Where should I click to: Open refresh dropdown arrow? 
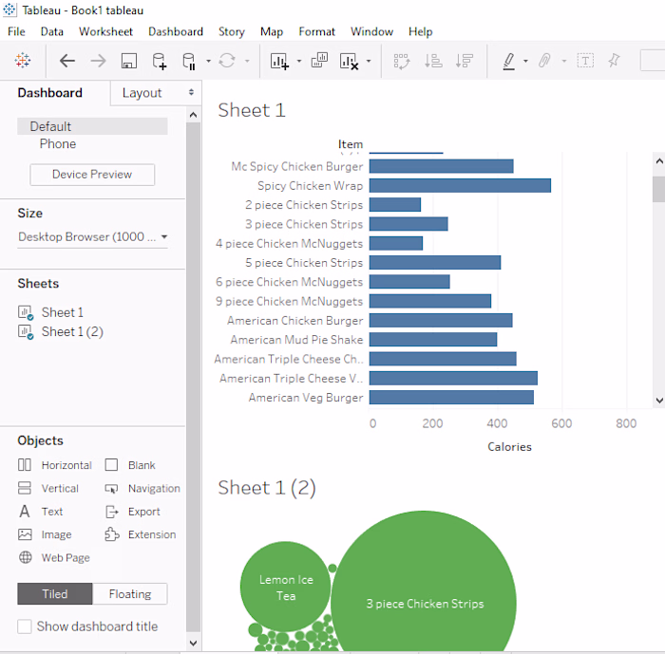247,61
